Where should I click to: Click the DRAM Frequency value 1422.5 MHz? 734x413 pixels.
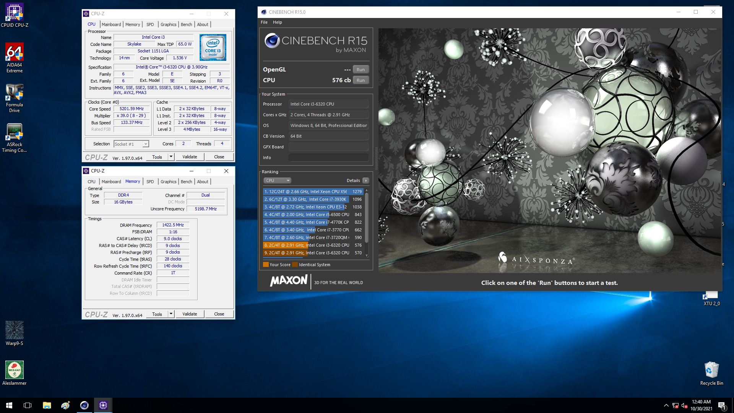(173, 225)
